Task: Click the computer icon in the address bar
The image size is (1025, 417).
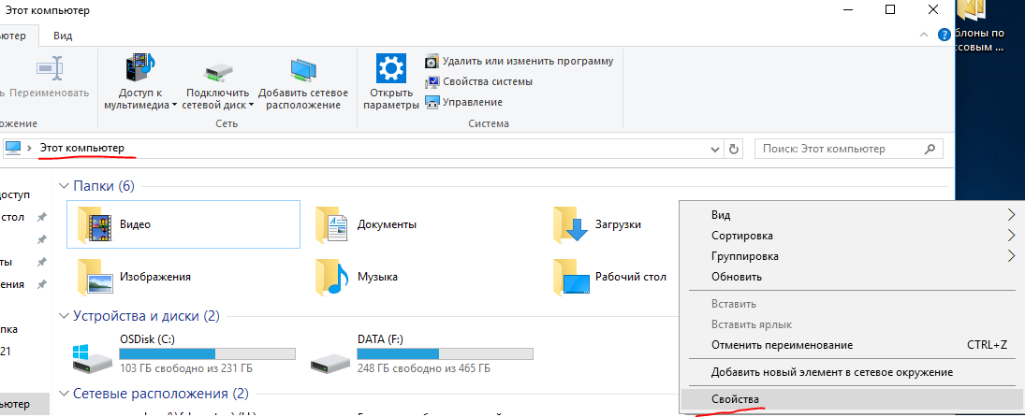Action: [13, 148]
